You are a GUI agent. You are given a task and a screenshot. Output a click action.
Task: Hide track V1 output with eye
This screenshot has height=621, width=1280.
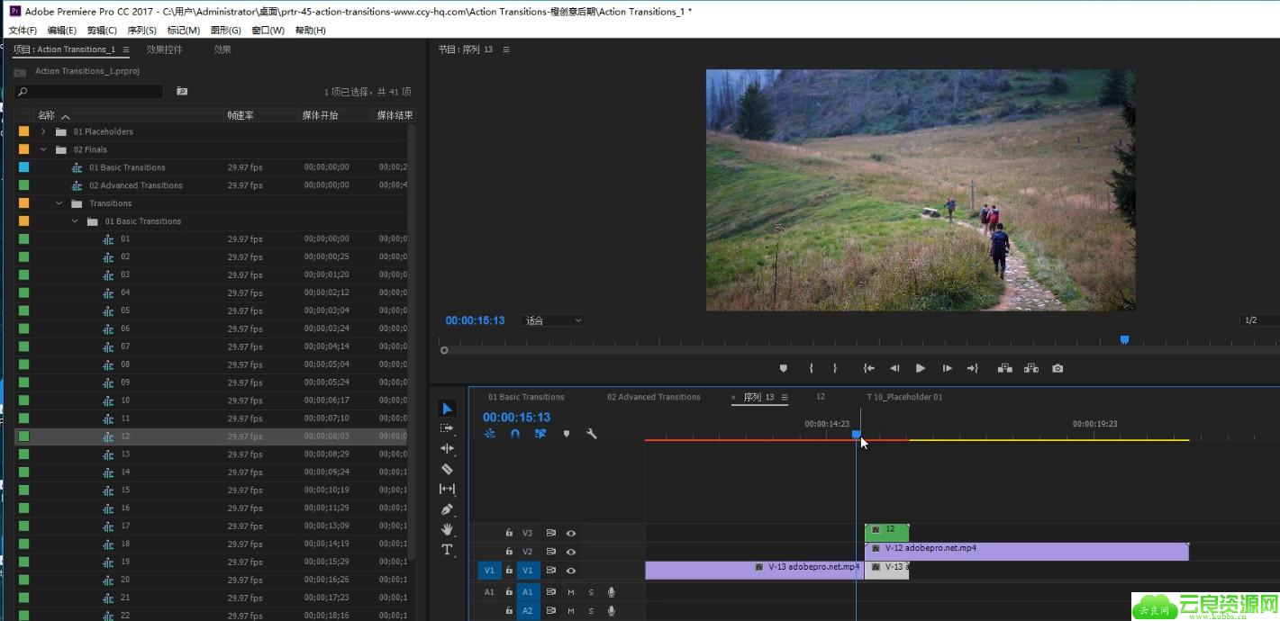click(x=570, y=571)
